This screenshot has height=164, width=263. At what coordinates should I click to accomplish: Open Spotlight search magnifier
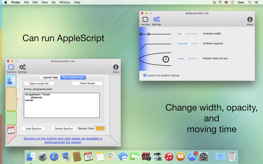pyautogui.click(x=250, y=2)
